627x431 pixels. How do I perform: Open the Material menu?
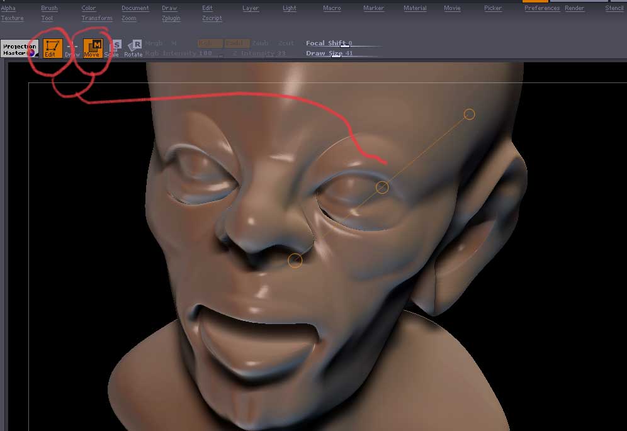(x=415, y=8)
